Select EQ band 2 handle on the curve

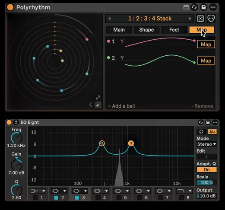pyautogui.click(x=102, y=143)
